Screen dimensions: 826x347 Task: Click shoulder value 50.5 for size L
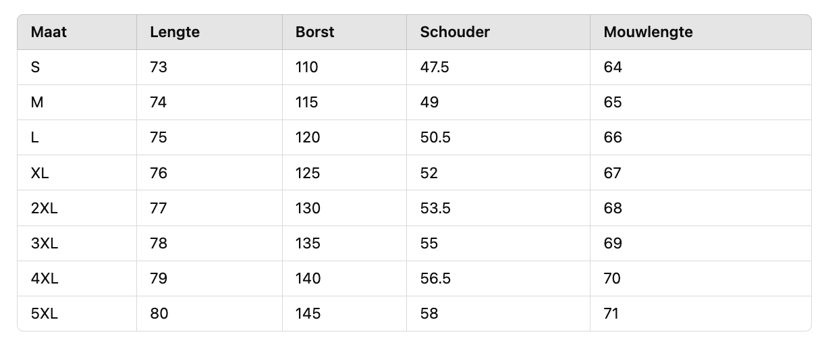(435, 138)
